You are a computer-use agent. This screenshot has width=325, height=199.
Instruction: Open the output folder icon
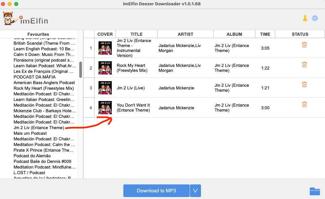point(315,191)
